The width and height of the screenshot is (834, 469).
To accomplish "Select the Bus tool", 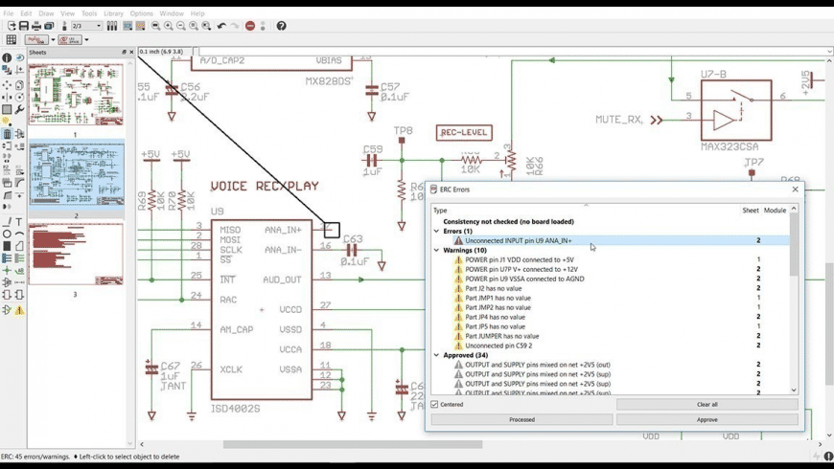I will point(7,258).
